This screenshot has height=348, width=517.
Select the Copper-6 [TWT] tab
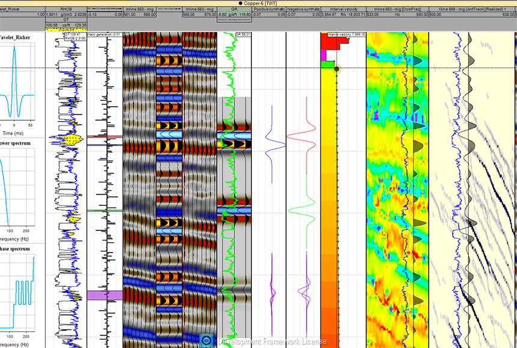pyautogui.click(x=258, y=3)
